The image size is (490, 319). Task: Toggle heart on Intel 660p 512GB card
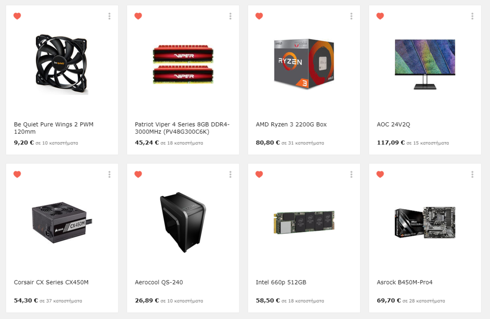click(x=259, y=174)
